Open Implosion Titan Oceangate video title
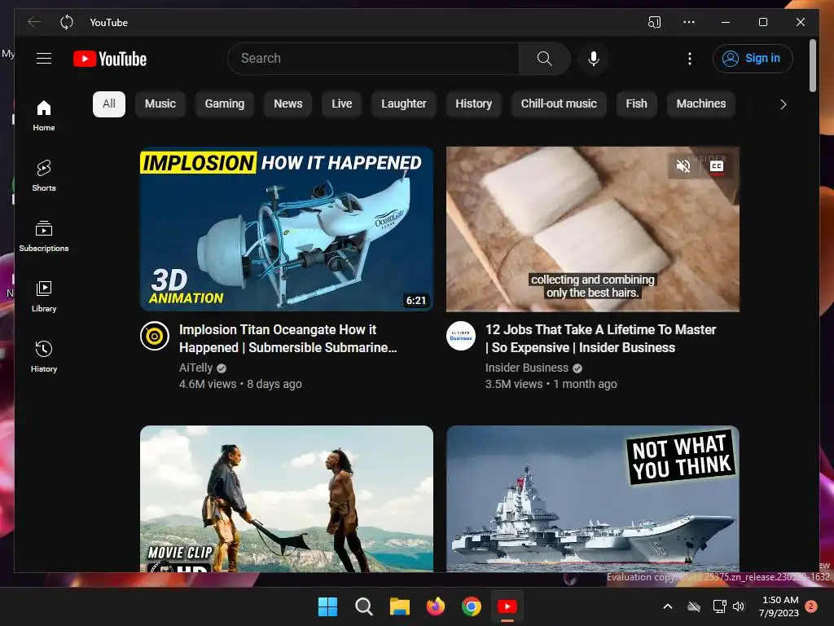Screen dimensions: 834x626 click(288, 338)
